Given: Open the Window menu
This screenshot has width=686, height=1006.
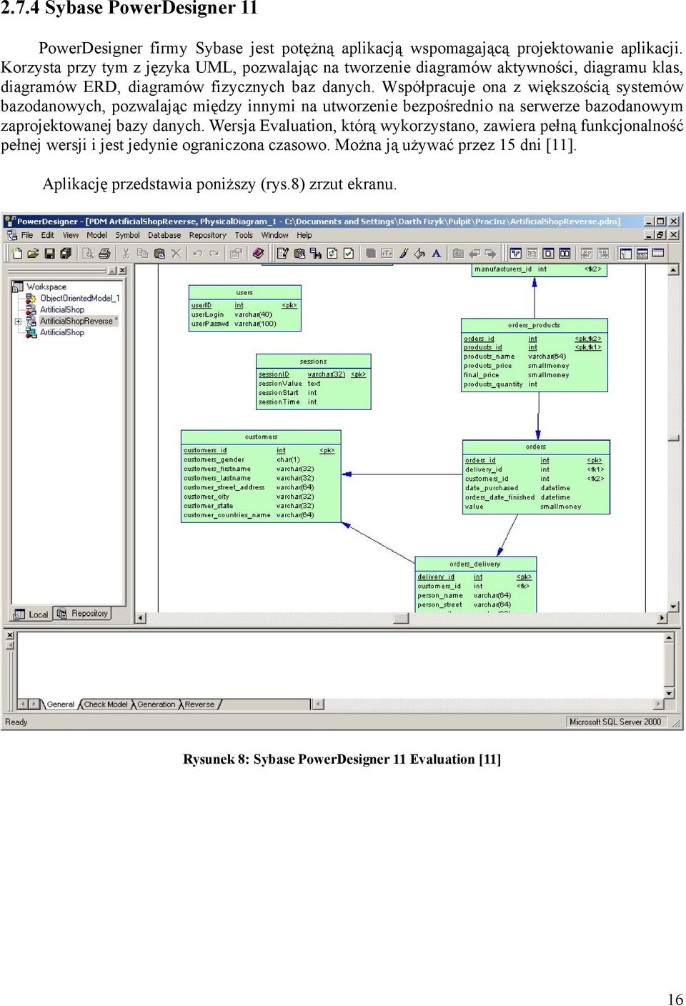Looking at the screenshot, I should [x=275, y=235].
